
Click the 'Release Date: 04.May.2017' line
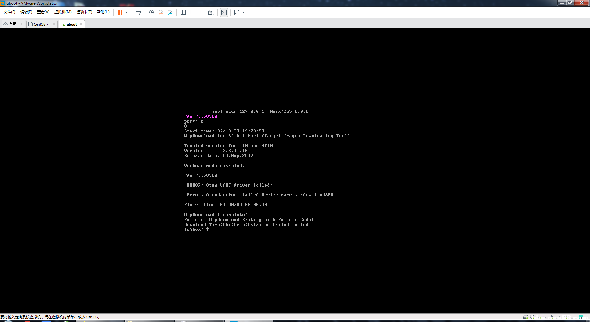tap(219, 156)
